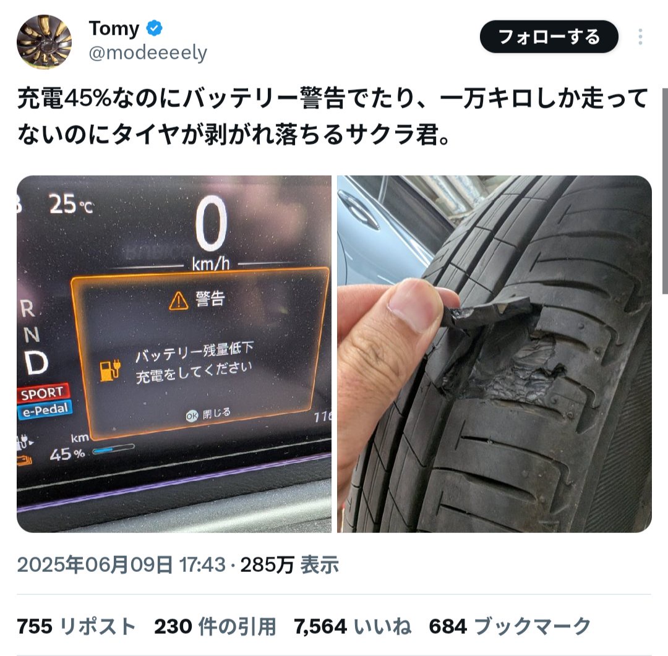Click the orange warning triangle icon
The height and width of the screenshot is (656, 668).
179,300
